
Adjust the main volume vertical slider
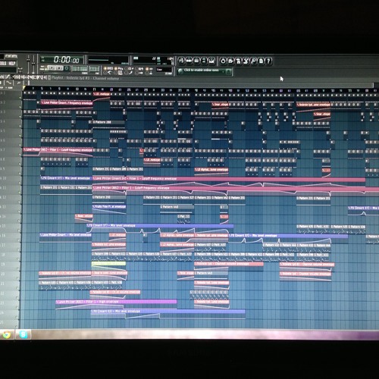coord(28,64)
